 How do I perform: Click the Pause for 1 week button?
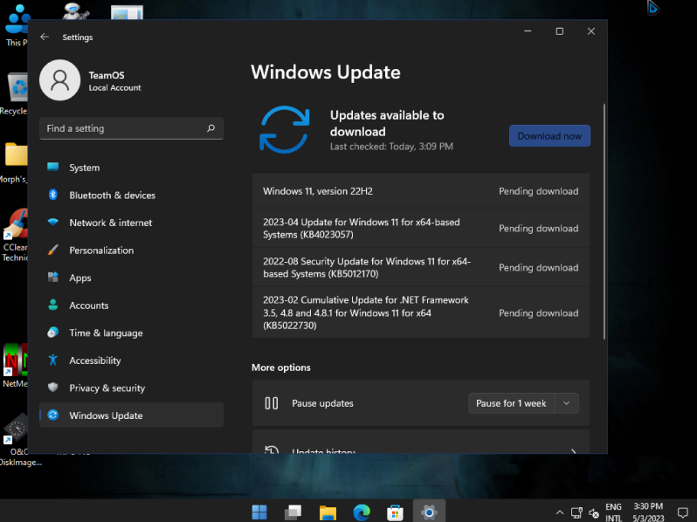511,403
